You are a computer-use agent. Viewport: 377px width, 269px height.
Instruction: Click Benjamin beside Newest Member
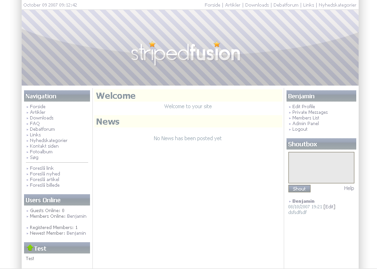point(76,233)
